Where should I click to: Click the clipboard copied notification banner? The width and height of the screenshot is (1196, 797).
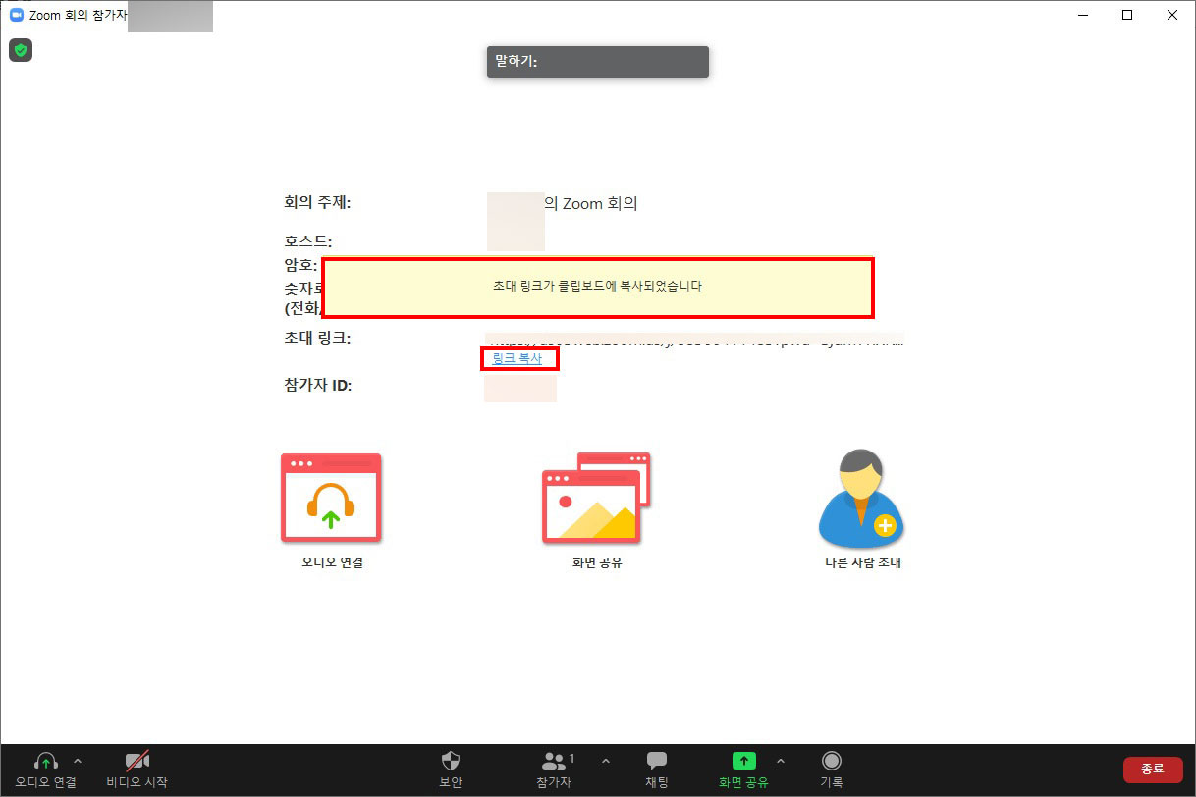(x=597, y=287)
